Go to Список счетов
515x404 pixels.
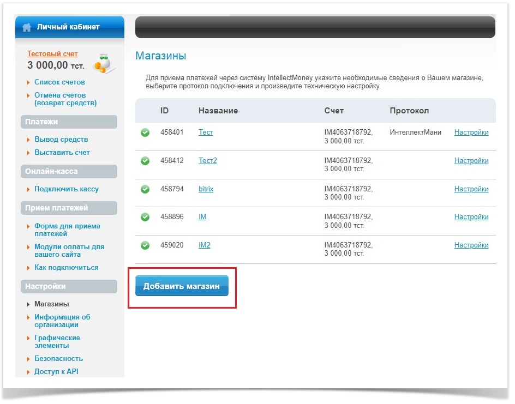pyautogui.click(x=60, y=82)
